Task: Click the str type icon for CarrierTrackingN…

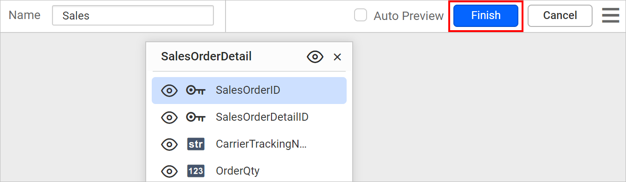Action: (x=195, y=144)
